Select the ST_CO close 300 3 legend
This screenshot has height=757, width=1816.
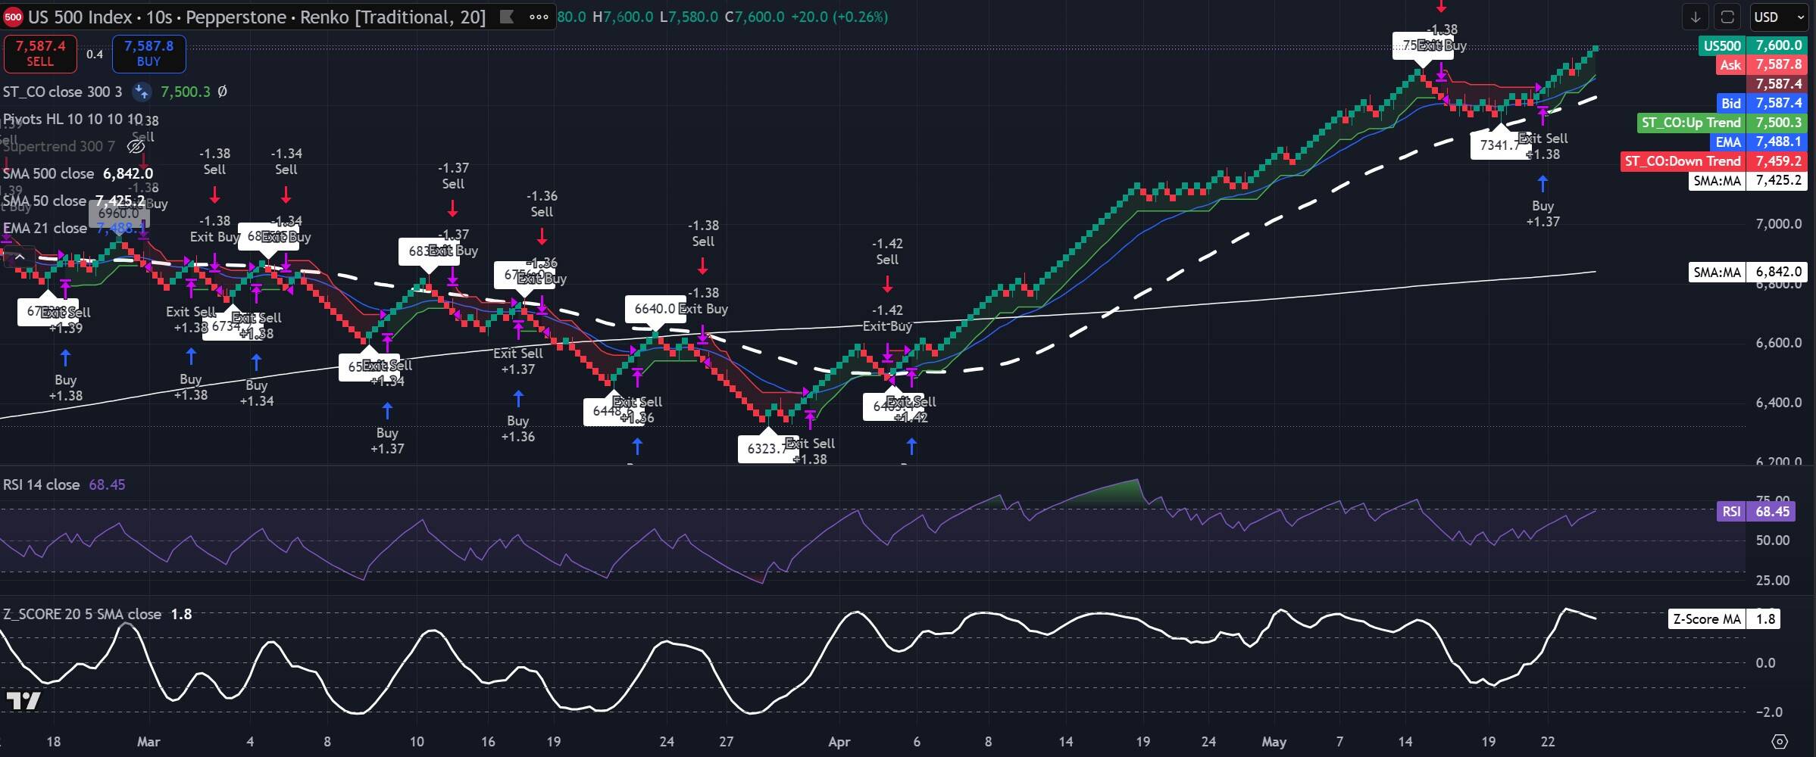pyautogui.click(x=62, y=92)
